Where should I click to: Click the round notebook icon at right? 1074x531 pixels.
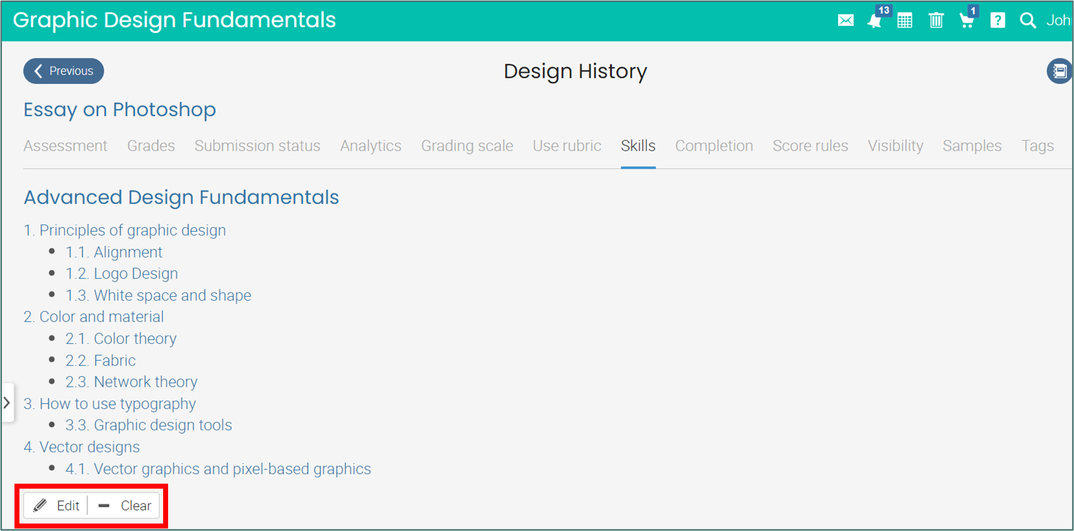(x=1059, y=71)
